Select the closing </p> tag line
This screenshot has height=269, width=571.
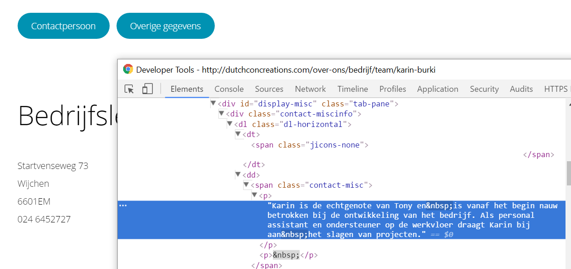[x=268, y=245]
